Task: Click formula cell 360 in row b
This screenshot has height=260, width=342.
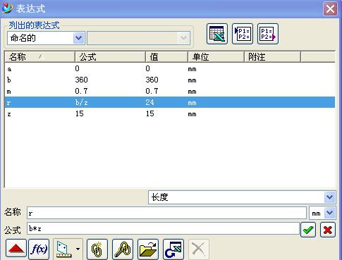Action: tap(81, 80)
